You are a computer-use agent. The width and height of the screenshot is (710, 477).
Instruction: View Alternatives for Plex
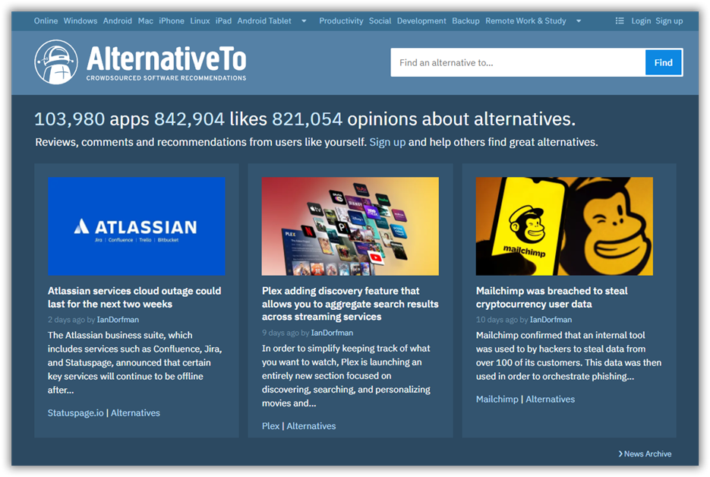[311, 426]
